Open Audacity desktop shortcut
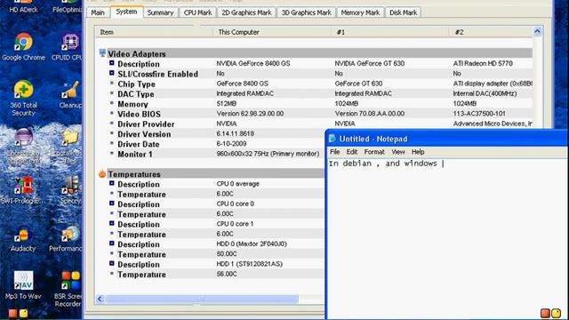The height and width of the screenshot is (320, 569). (23, 239)
